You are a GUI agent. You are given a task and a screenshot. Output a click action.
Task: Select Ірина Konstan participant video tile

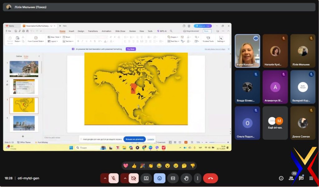[x=247, y=51]
